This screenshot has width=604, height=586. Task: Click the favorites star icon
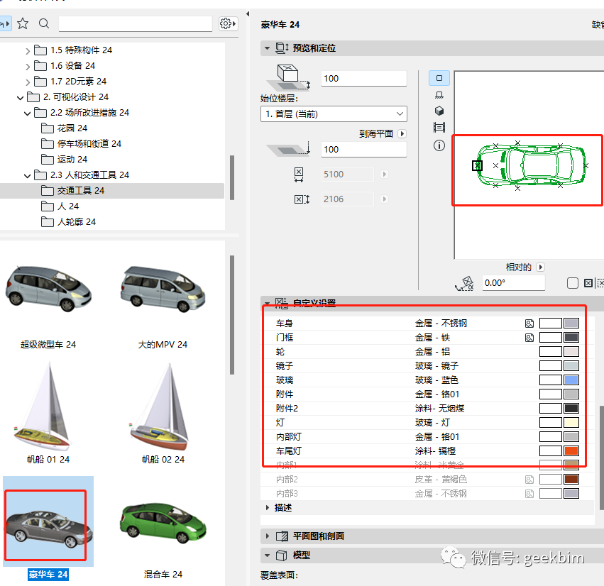(x=23, y=24)
